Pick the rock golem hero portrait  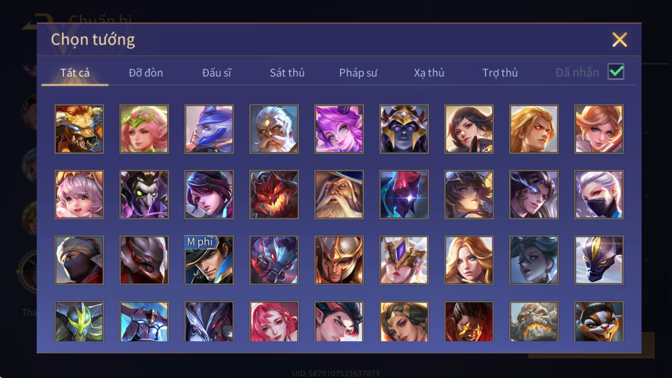(x=534, y=321)
